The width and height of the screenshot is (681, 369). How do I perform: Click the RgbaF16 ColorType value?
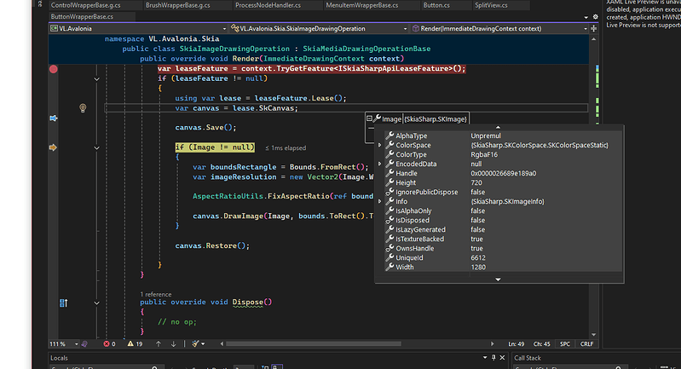pyautogui.click(x=484, y=154)
